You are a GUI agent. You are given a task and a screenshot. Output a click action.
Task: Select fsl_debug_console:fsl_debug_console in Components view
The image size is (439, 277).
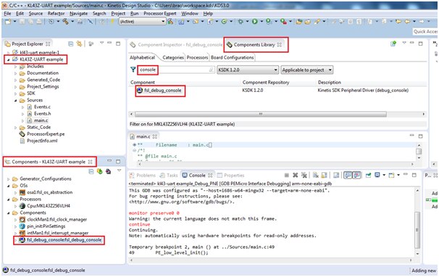[64, 240]
